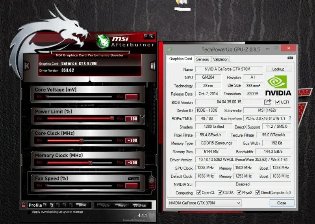Click the bus interface question mark
The image size is (315, 224).
(x=290, y=119)
